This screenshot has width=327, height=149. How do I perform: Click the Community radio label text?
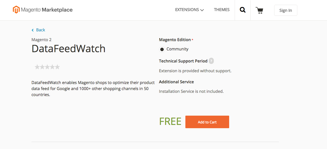177,49
